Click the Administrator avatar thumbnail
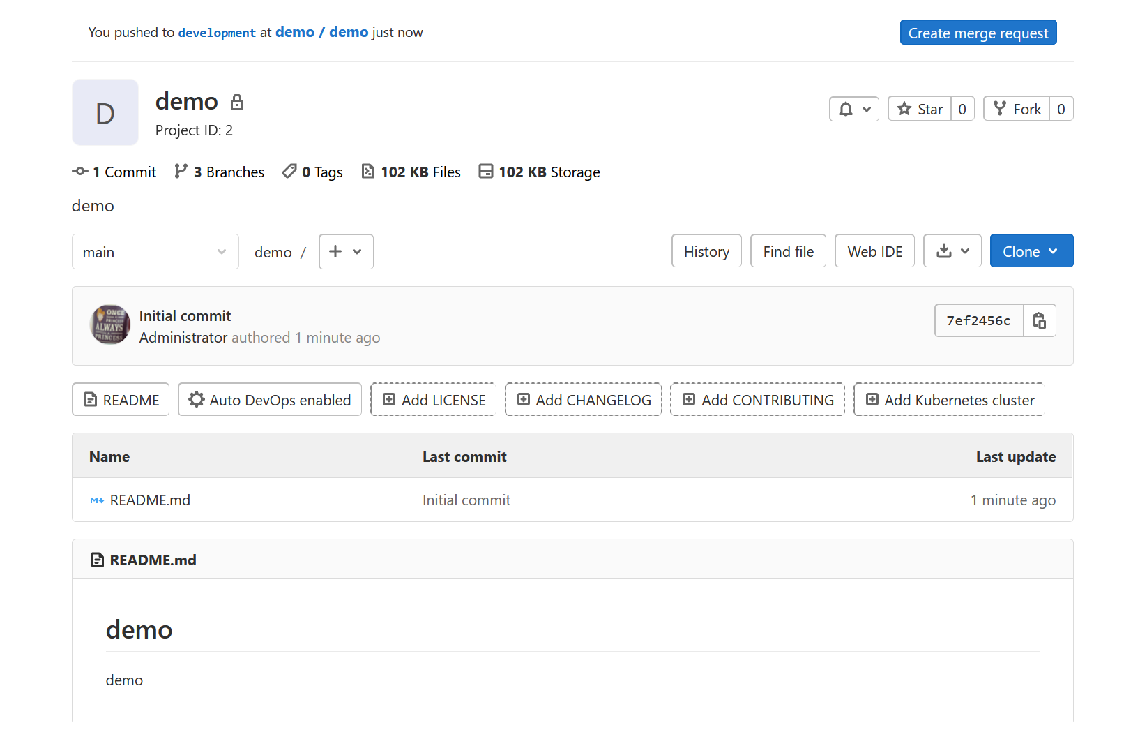The height and width of the screenshot is (739, 1147). point(109,324)
